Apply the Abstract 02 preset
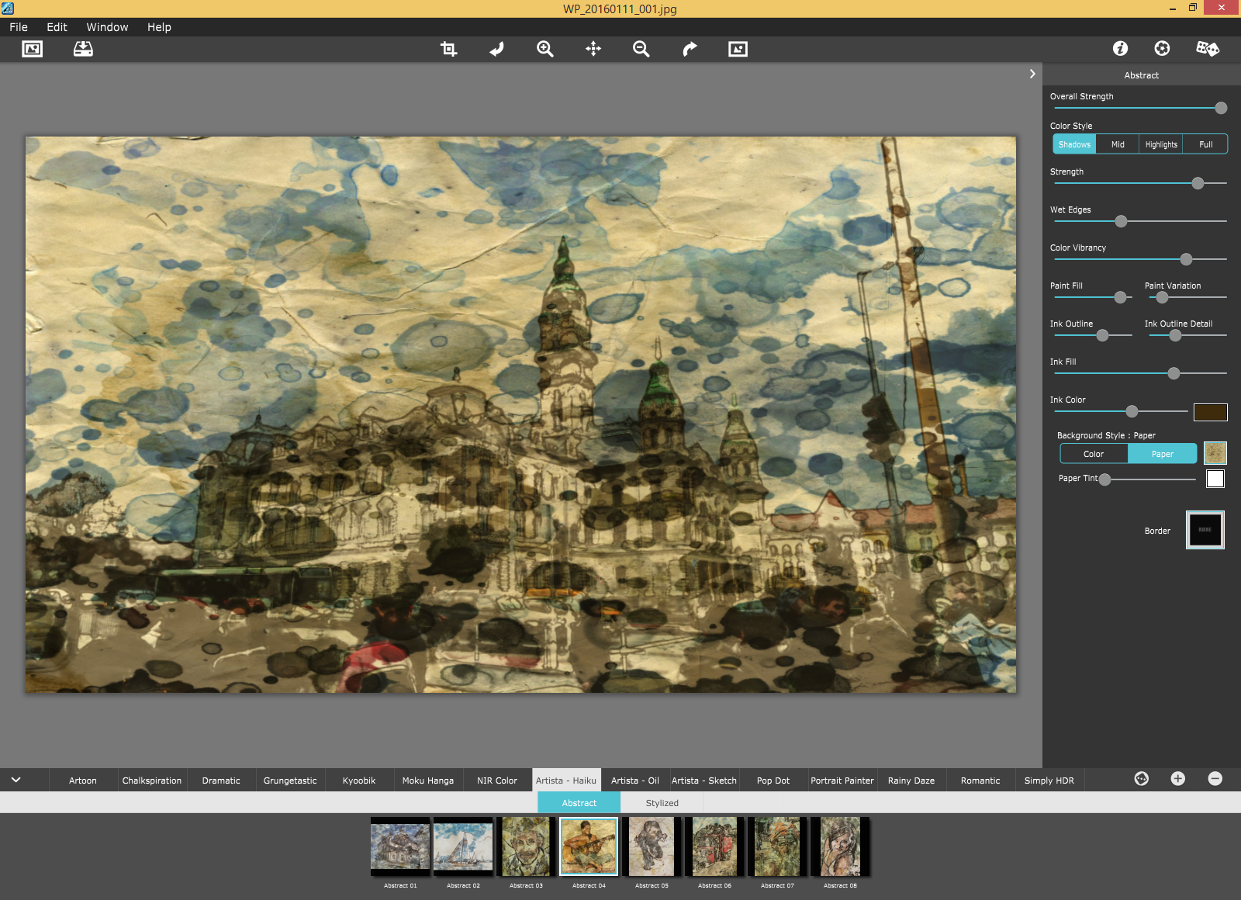Viewport: 1241px width, 900px height. (463, 846)
